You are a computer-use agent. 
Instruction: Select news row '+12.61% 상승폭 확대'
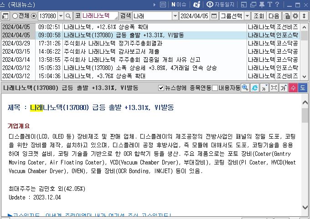pyautogui.click(x=150, y=27)
